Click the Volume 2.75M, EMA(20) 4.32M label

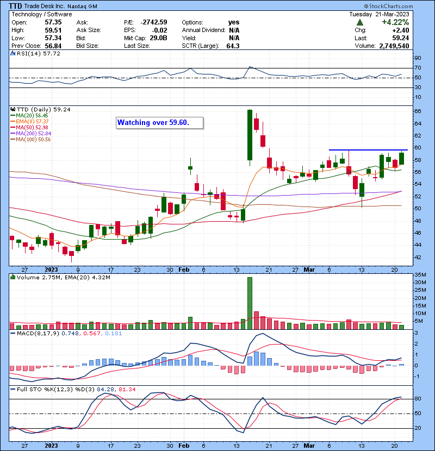coord(63,278)
